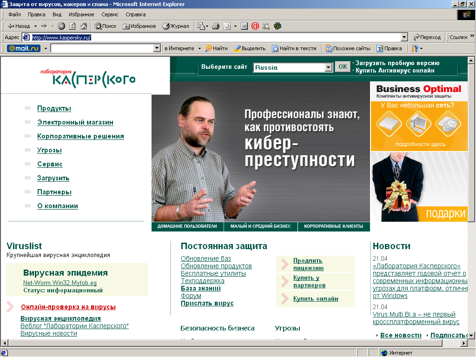Click the 'Продлить лицензию' link

309,264
